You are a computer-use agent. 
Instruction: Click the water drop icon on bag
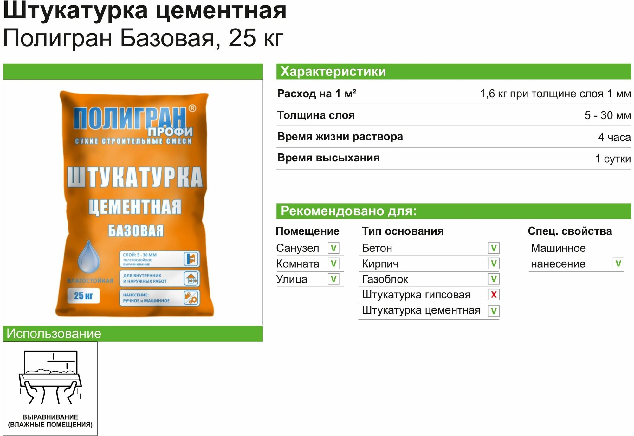(89, 257)
